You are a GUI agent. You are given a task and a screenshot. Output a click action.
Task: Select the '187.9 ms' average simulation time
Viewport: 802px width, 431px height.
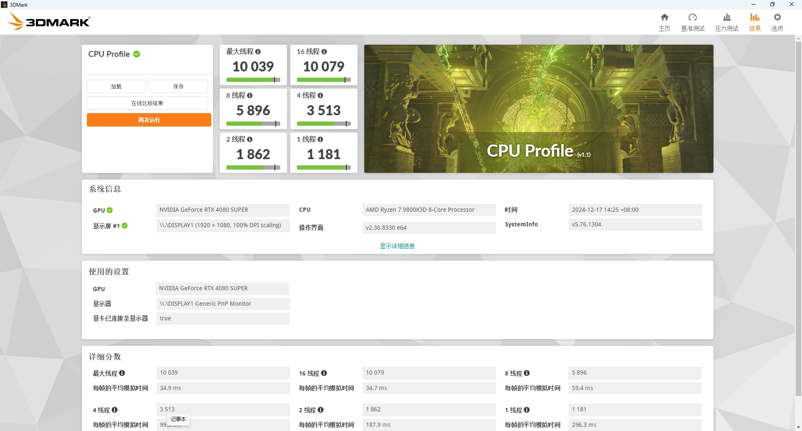pyautogui.click(x=429, y=425)
